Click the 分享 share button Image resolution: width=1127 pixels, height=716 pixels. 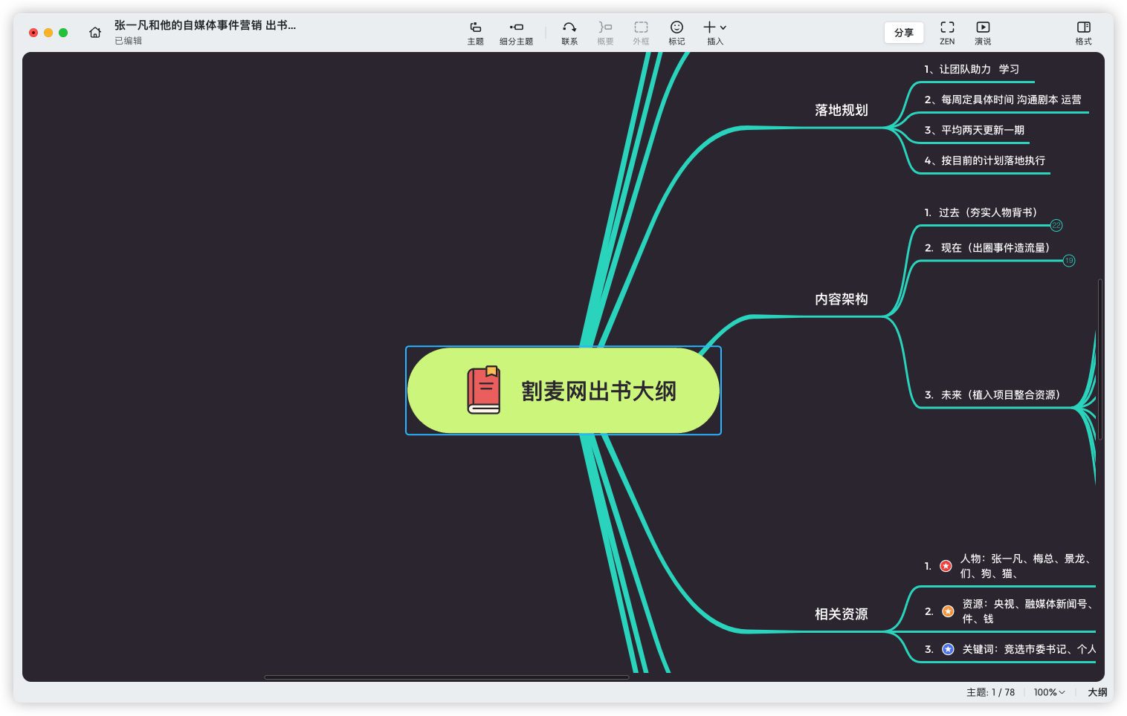[x=903, y=33]
